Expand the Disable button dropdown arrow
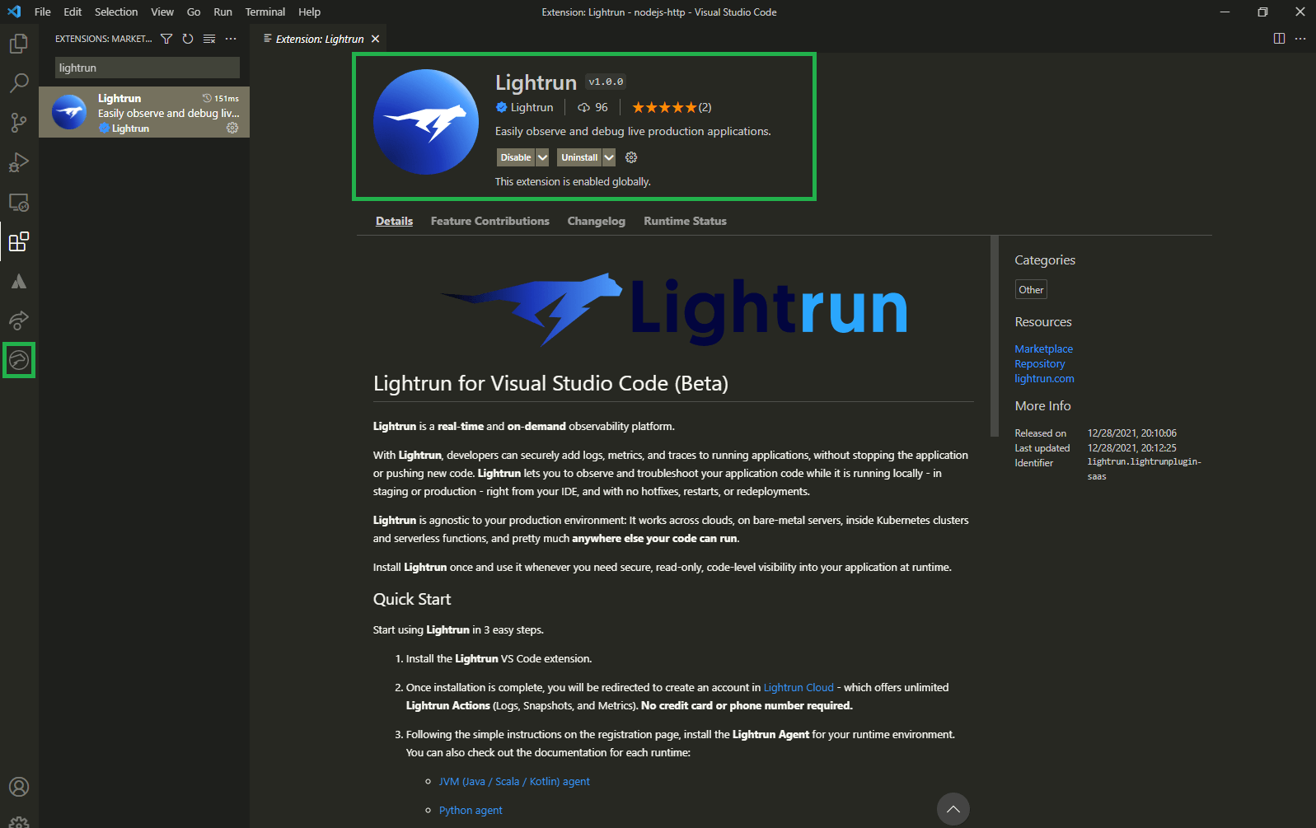 point(542,157)
